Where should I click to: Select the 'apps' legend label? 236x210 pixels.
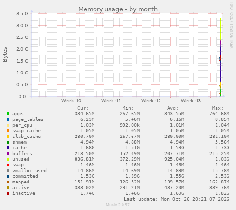[18, 114]
